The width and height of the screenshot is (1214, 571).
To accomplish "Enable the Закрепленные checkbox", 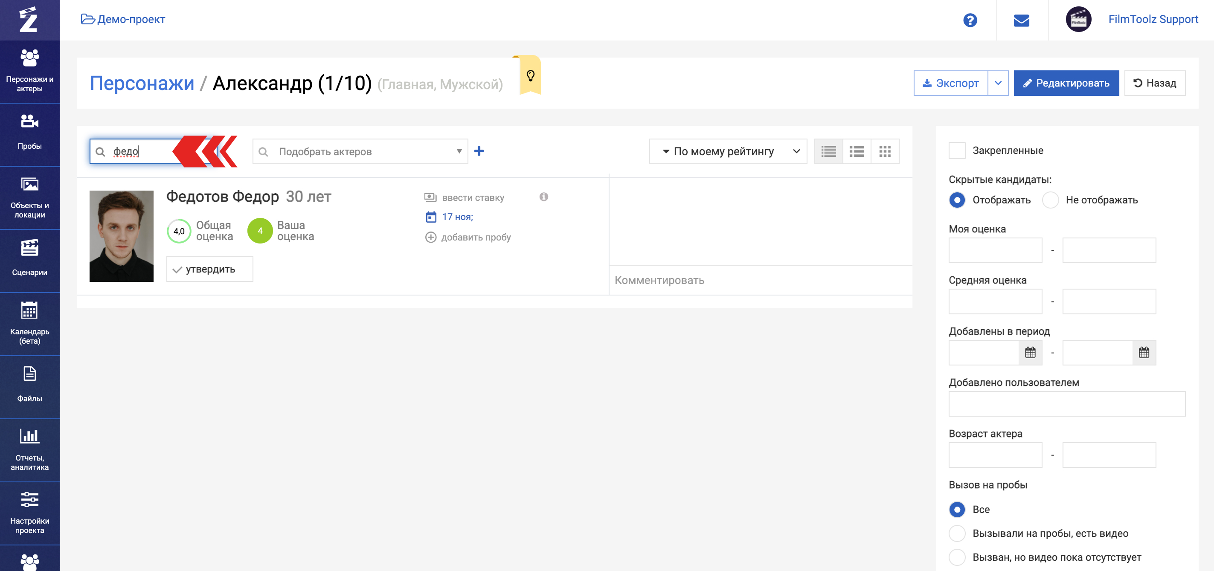I will [x=957, y=151].
